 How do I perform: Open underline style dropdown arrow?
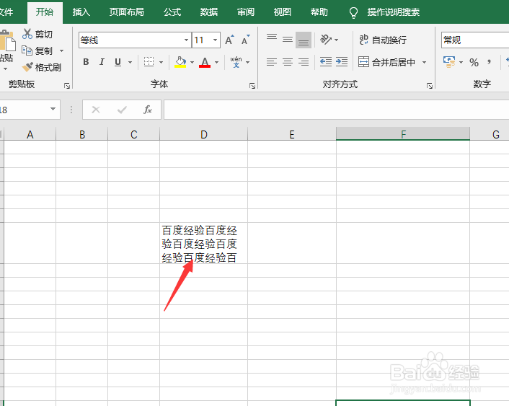click(130, 62)
